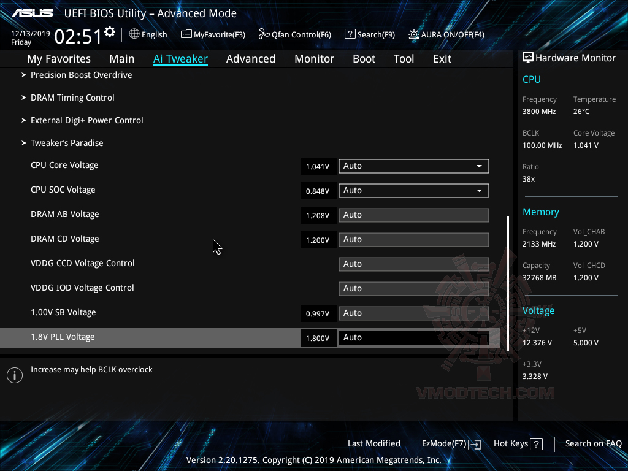The width and height of the screenshot is (628, 471).
Task: Open Qfan Control settings
Action: pos(294,34)
